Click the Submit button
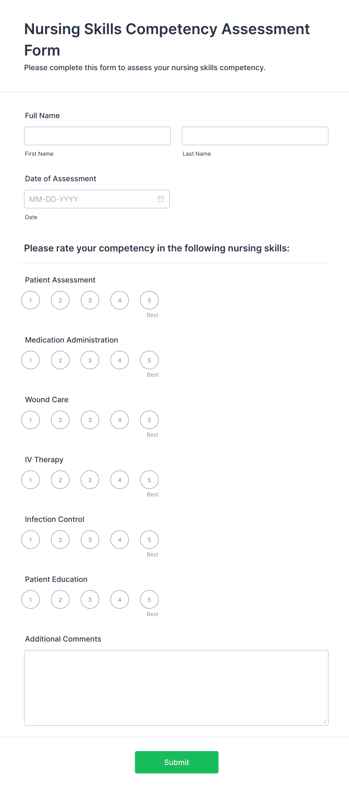 [x=176, y=762]
